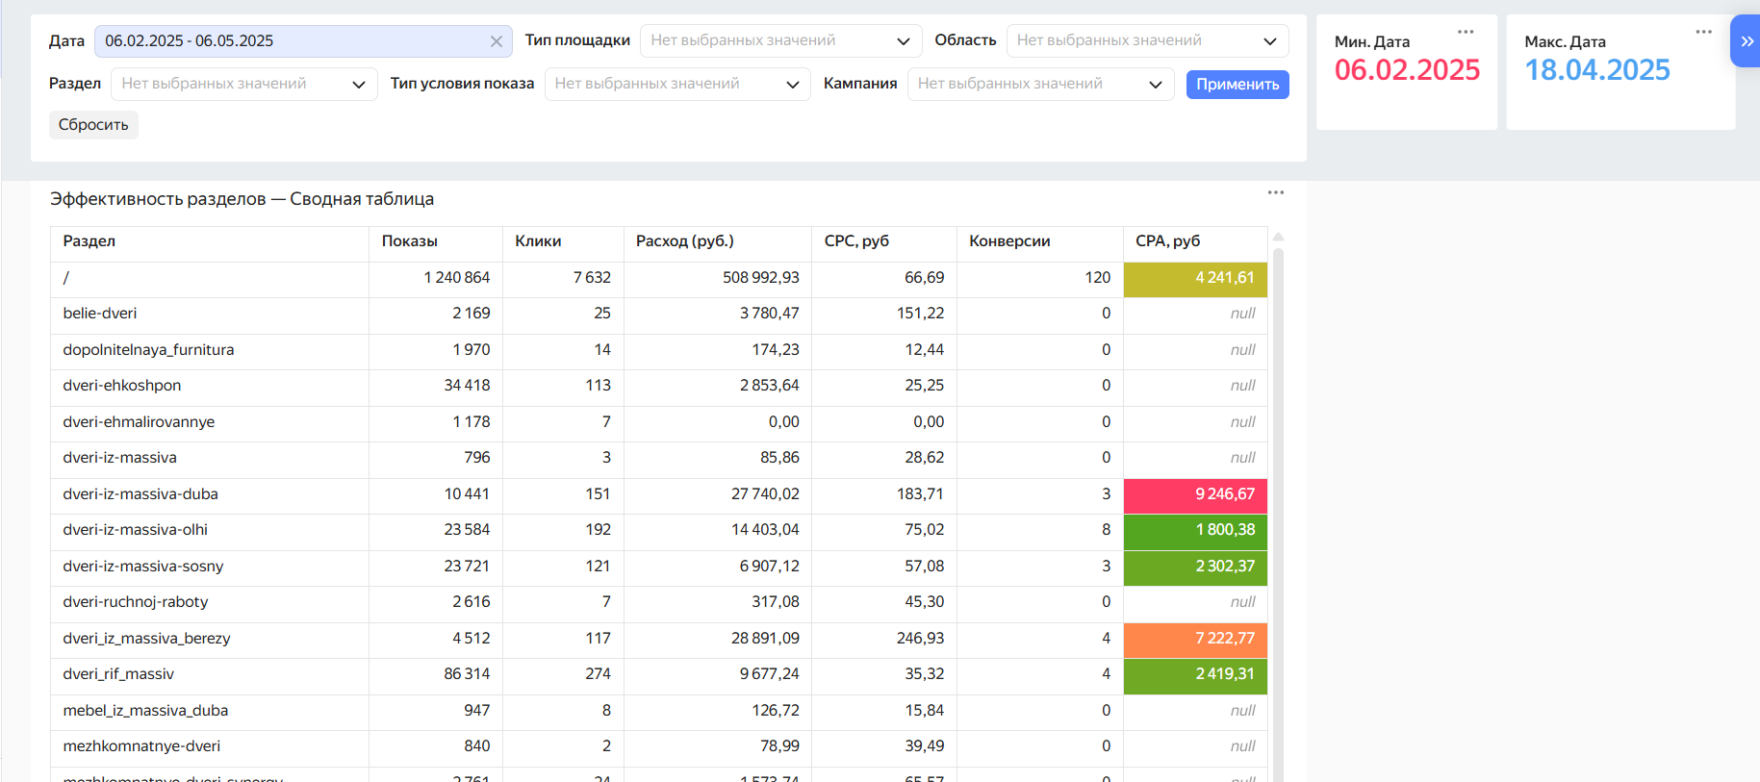Screen dimensions: 1760x782
Task: Click the Сбросить button
Action: (93, 125)
